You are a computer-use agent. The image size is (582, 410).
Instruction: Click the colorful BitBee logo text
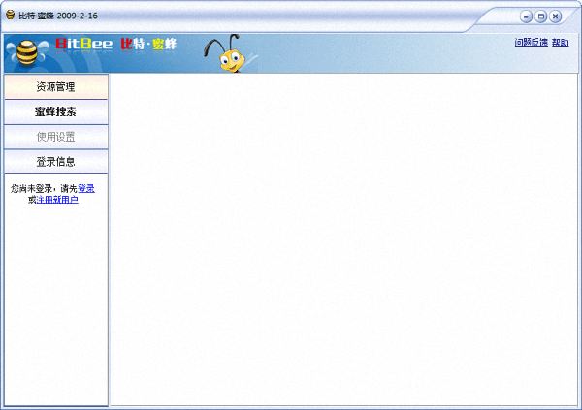[x=84, y=45]
